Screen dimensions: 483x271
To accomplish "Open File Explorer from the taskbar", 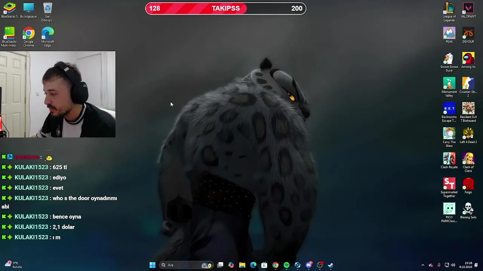I will coord(242,265).
